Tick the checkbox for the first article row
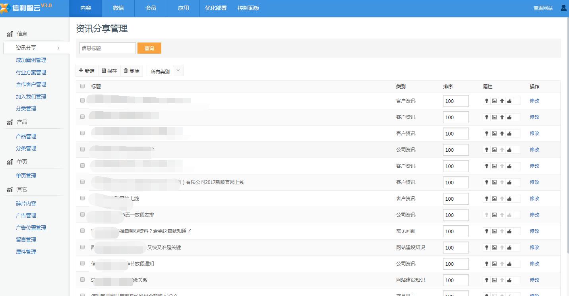Screen dimensions: 569x296 [x=82, y=101]
